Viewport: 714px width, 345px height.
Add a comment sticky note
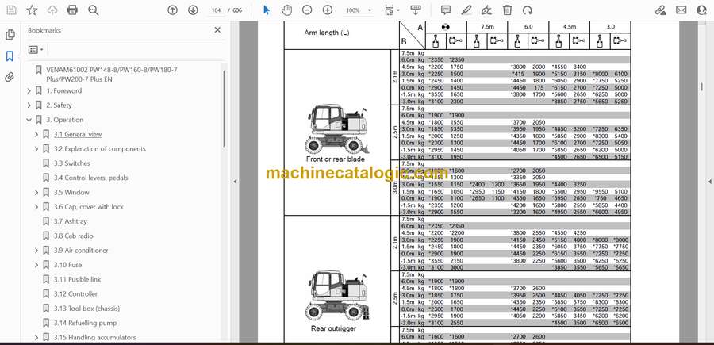[446, 10]
